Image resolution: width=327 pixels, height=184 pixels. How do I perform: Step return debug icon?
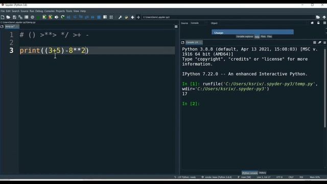click(87, 17)
